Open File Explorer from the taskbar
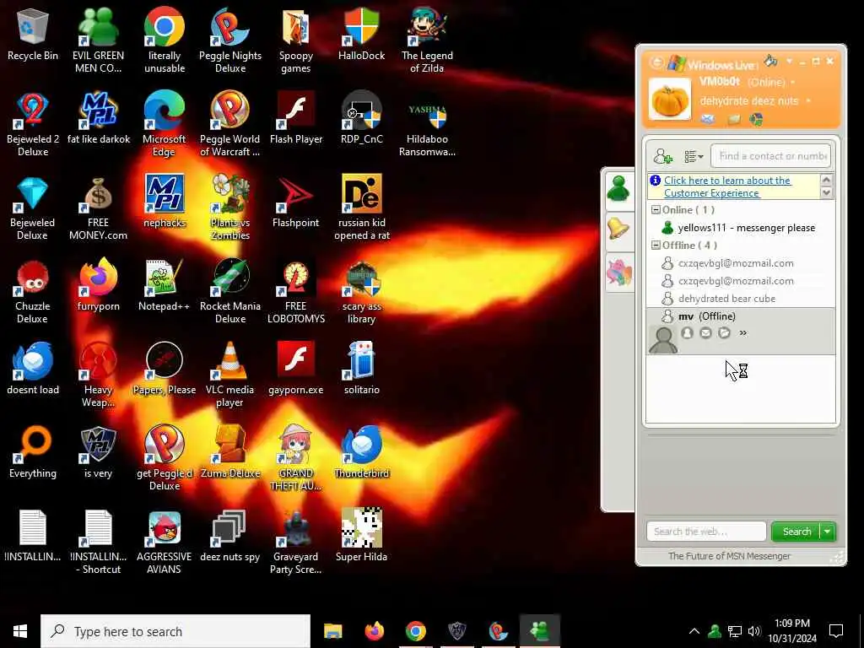The image size is (864, 648). pyautogui.click(x=332, y=631)
